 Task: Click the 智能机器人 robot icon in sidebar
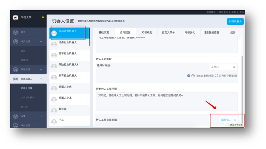[x=15, y=79]
